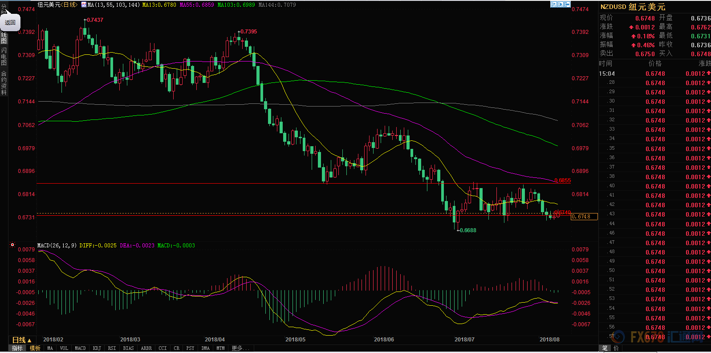Click the 最高 value 0.6762
The image size is (711, 353).
click(x=701, y=27)
